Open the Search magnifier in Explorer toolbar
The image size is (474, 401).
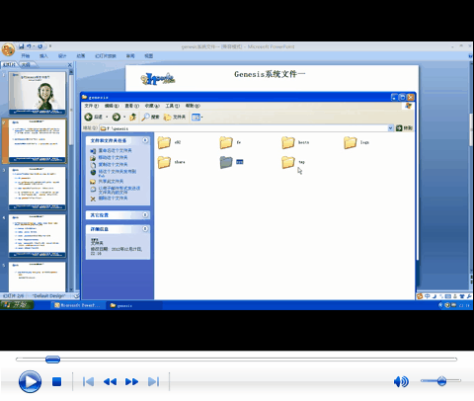point(145,117)
